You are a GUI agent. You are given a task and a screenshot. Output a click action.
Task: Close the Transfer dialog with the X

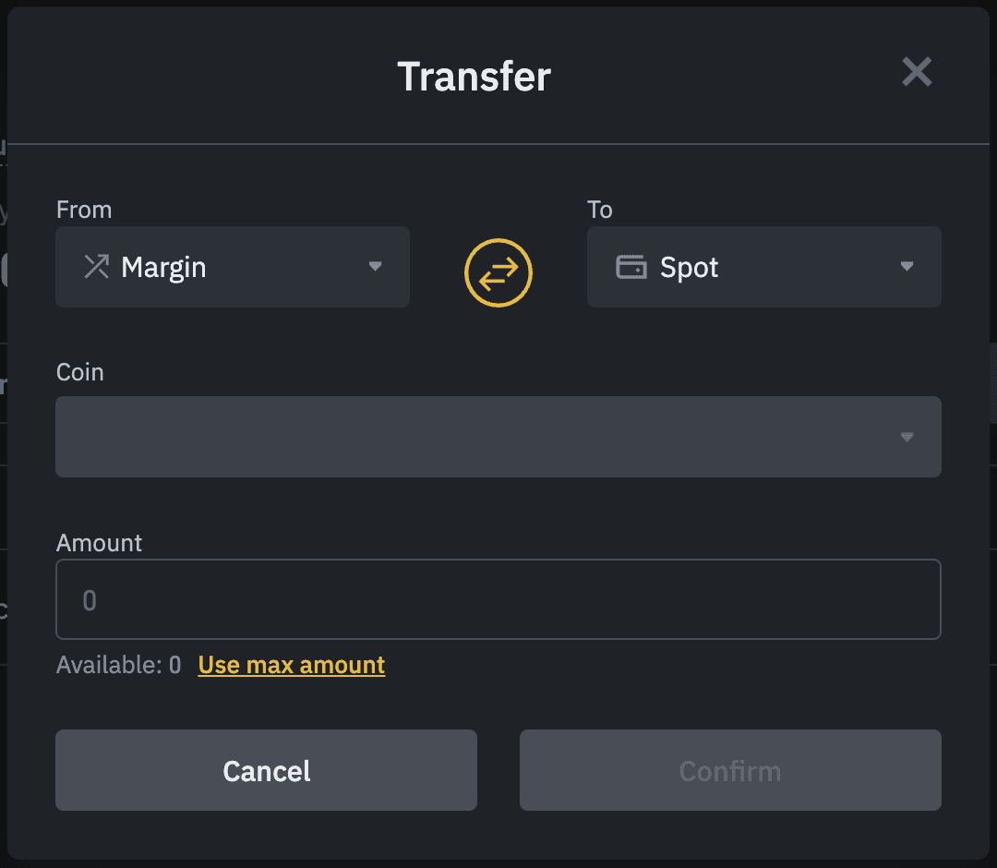click(917, 72)
